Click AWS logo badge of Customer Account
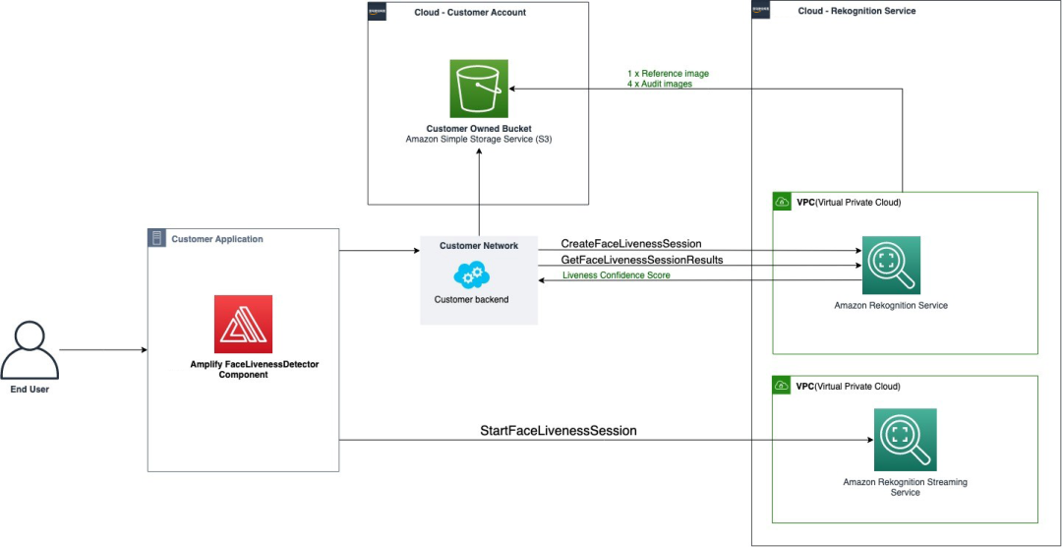The image size is (1062, 547). (x=378, y=12)
